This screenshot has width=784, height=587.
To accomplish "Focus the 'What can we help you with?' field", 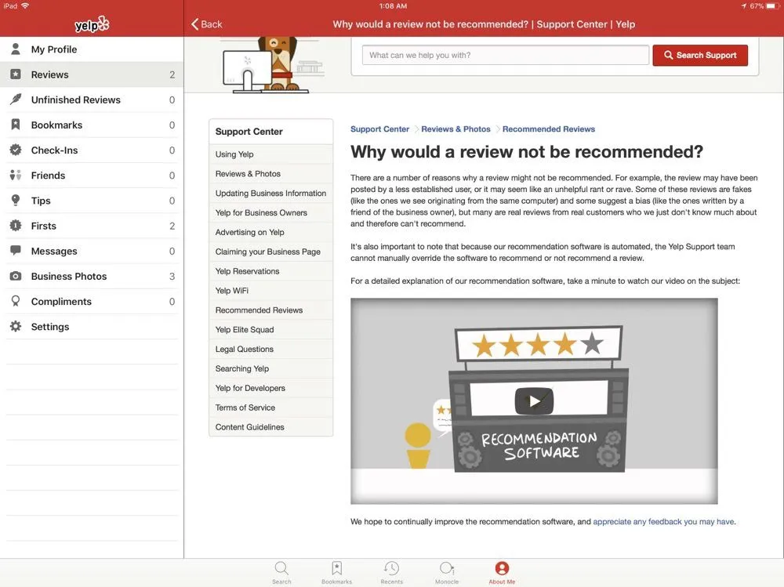I will (x=506, y=55).
